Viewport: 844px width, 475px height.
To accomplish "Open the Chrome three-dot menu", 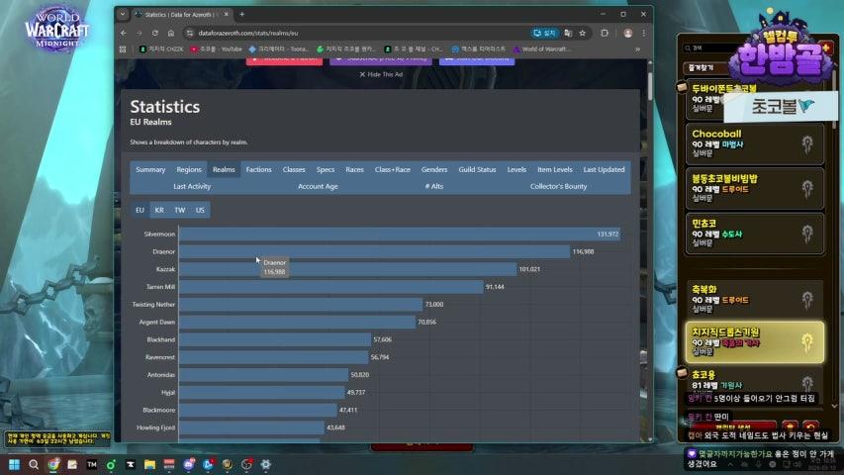I will click(x=644, y=33).
